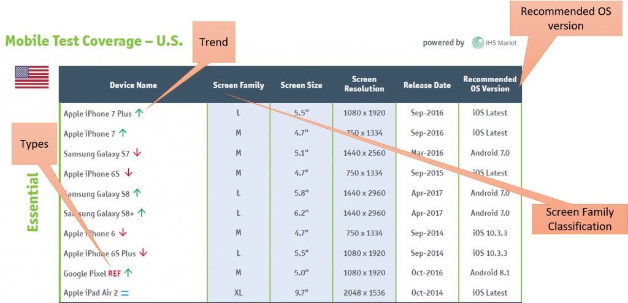Click the 1440 x 2560 resolution cell

pos(364,153)
